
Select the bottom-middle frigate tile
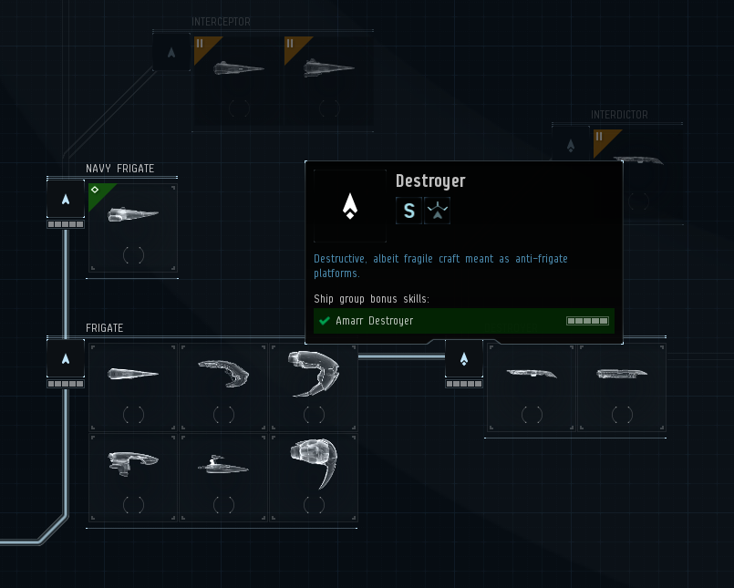(x=223, y=478)
